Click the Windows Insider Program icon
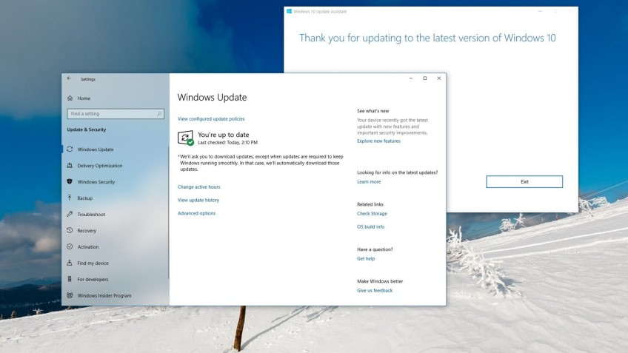Image resolution: width=628 pixels, height=353 pixels. click(70, 295)
